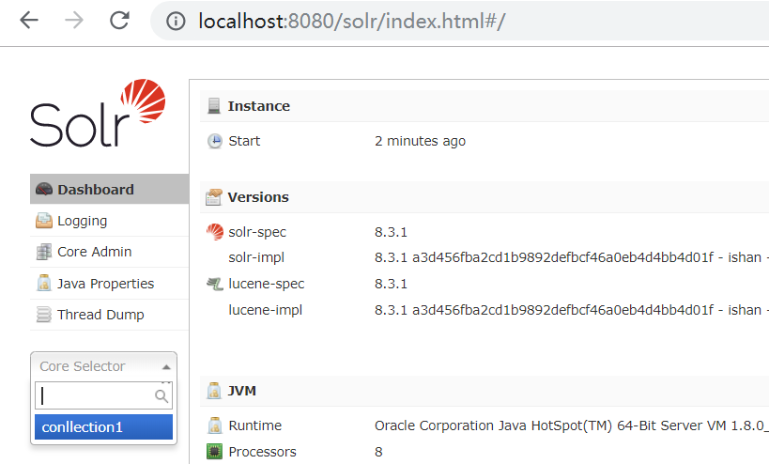Click the Java Properties jar icon
Screen dimensions: 769x464
pos(44,284)
